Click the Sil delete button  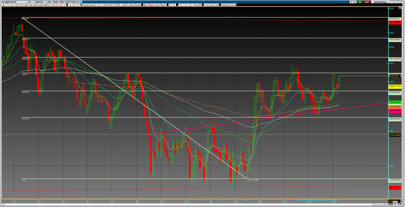point(110,5)
